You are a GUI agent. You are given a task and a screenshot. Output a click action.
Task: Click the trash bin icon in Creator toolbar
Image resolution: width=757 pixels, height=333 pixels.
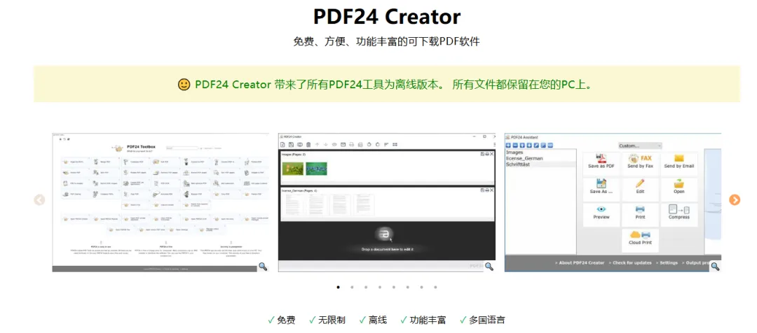(x=308, y=145)
